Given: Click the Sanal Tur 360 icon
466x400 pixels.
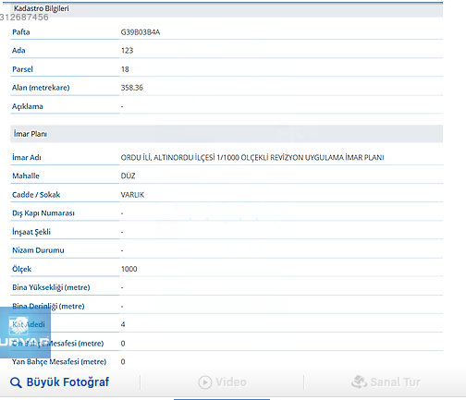Looking at the screenshot, I should (359, 382).
